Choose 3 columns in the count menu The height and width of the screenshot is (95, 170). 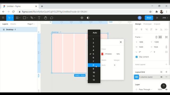click(x=94, y=46)
